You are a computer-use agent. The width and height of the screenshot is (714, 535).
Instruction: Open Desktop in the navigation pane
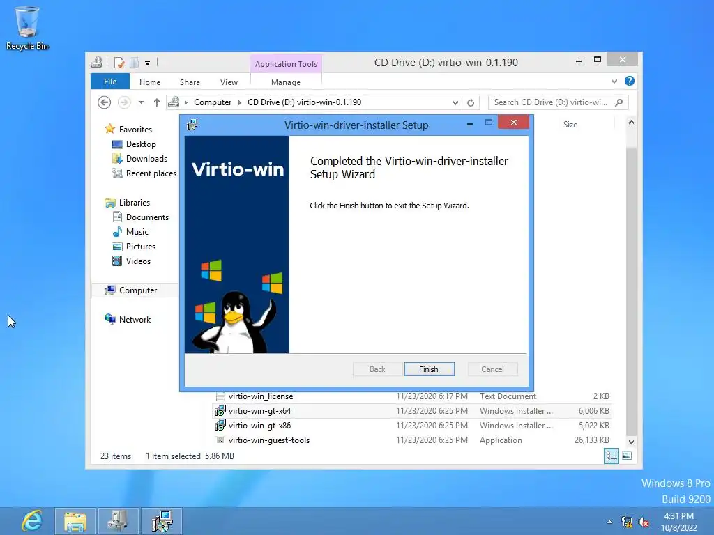click(141, 144)
